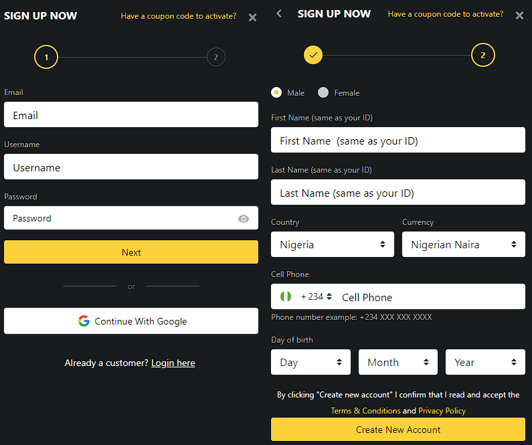The image size is (532, 445).
Task: Open the Day of birth dropdown
Action: coord(311,363)
